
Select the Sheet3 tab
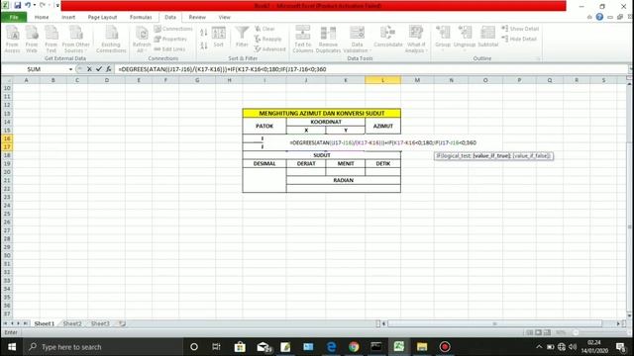click(x=100, y=323)
